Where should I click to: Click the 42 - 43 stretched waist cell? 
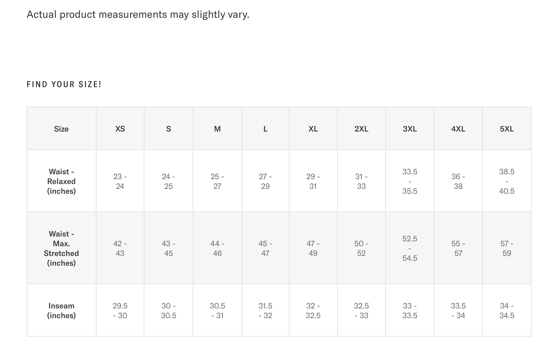[x=120, y=248]
